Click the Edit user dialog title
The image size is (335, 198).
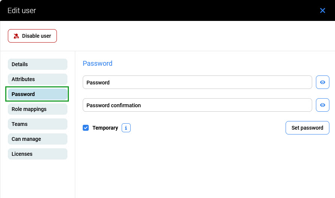click(22, 10)
